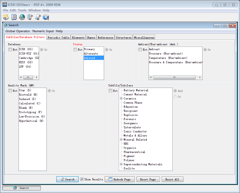The width and height of the screenshot is (240, 193).
Task: Open the red checklist toolbar icon
Action: coord(14,17)
